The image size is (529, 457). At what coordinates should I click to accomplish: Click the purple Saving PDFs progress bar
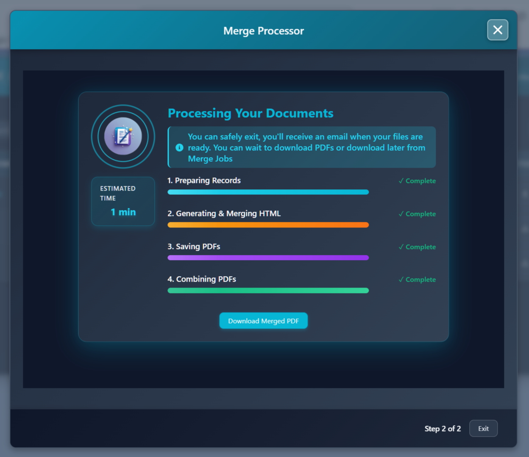[268, 258]
